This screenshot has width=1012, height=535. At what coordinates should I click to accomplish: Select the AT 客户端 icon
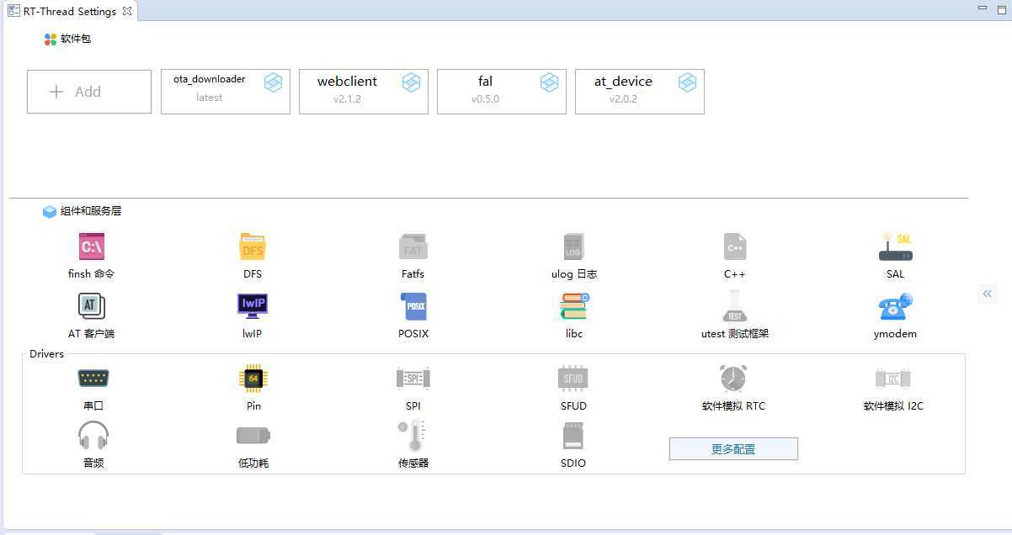[x=91, y=306]
